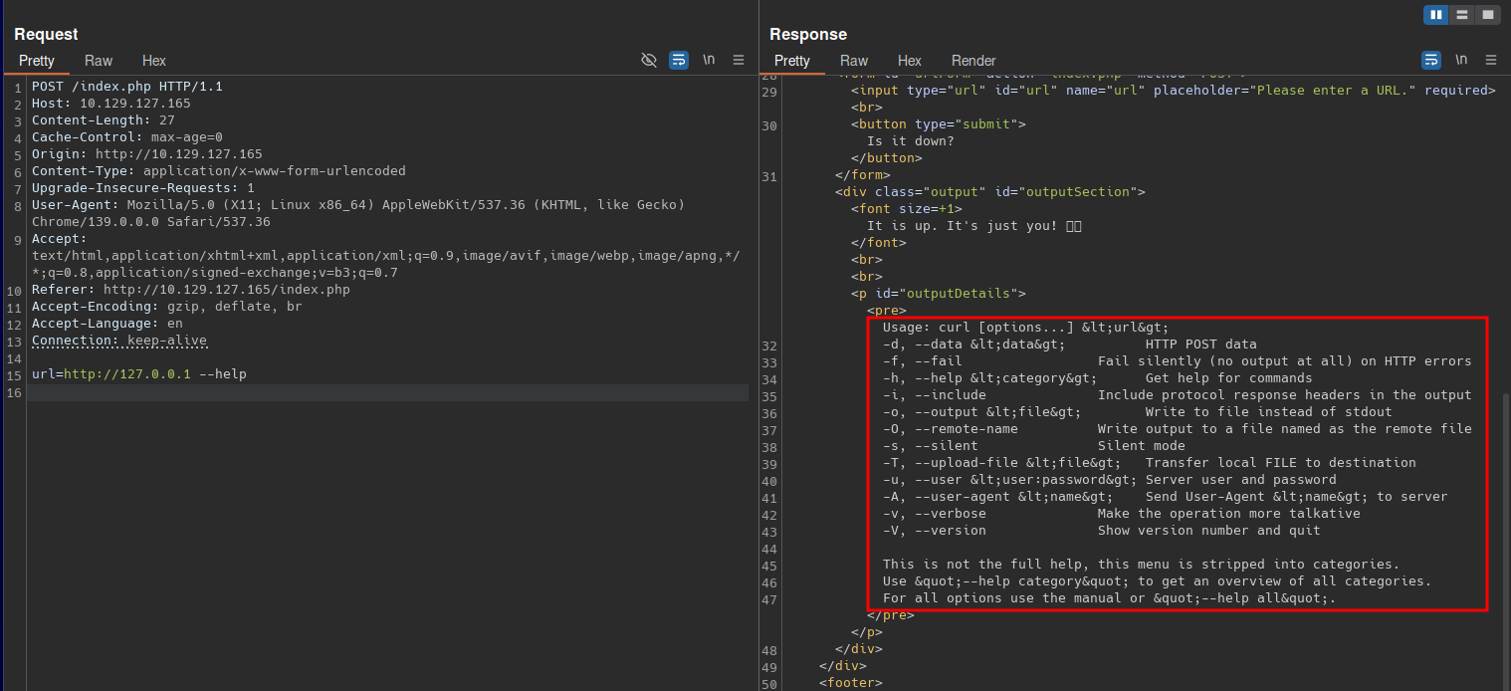This screenshot has width=1511, height=691.
Task: Show non-printable \n characters in Request
Action: click(x=709, y=60)
